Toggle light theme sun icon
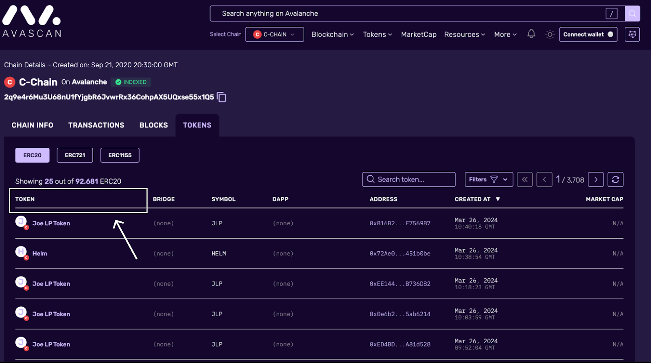 pos(550,35)
